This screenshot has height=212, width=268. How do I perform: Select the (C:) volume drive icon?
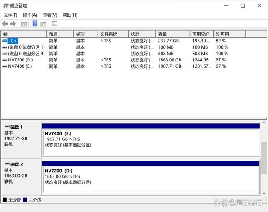(x=5, y=41)
